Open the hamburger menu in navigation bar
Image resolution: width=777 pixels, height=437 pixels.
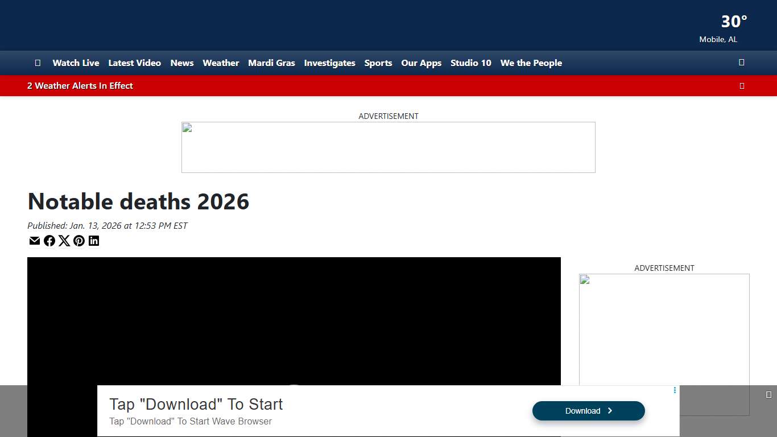[x=38, y=63]
